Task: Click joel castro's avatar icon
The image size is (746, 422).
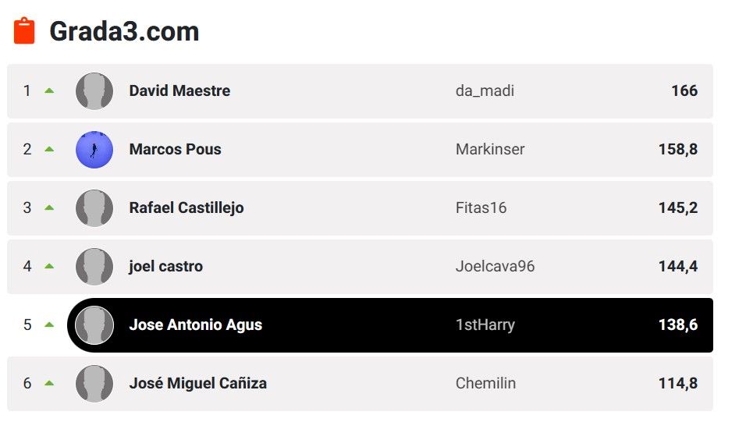Action: coord(94,267)
